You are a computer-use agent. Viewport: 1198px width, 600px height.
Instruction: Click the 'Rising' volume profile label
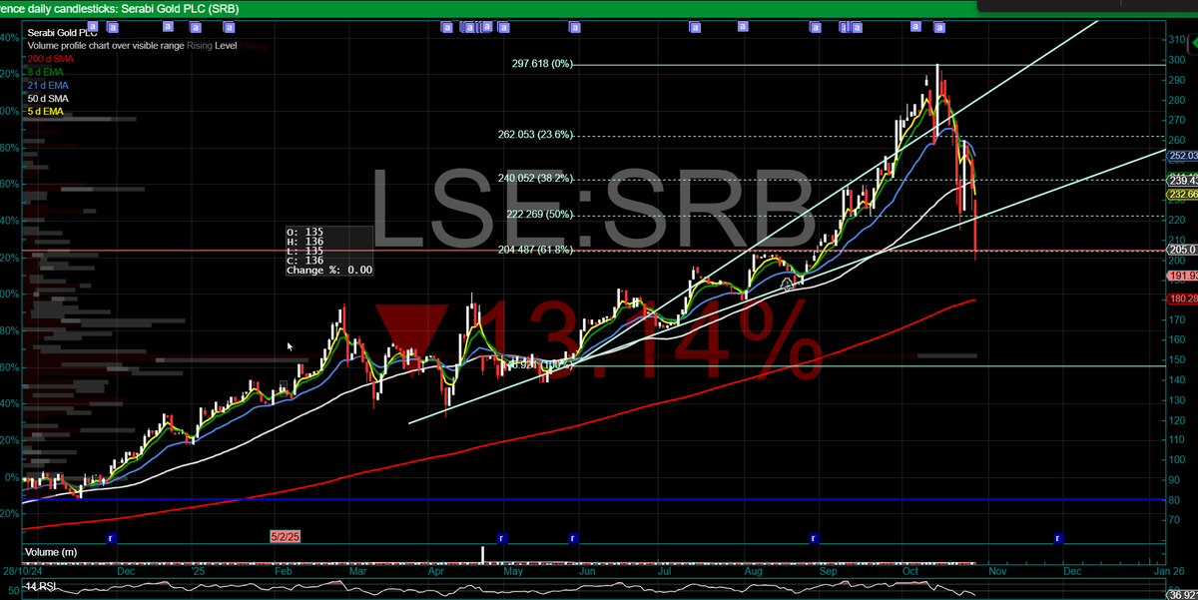point(200,46)
